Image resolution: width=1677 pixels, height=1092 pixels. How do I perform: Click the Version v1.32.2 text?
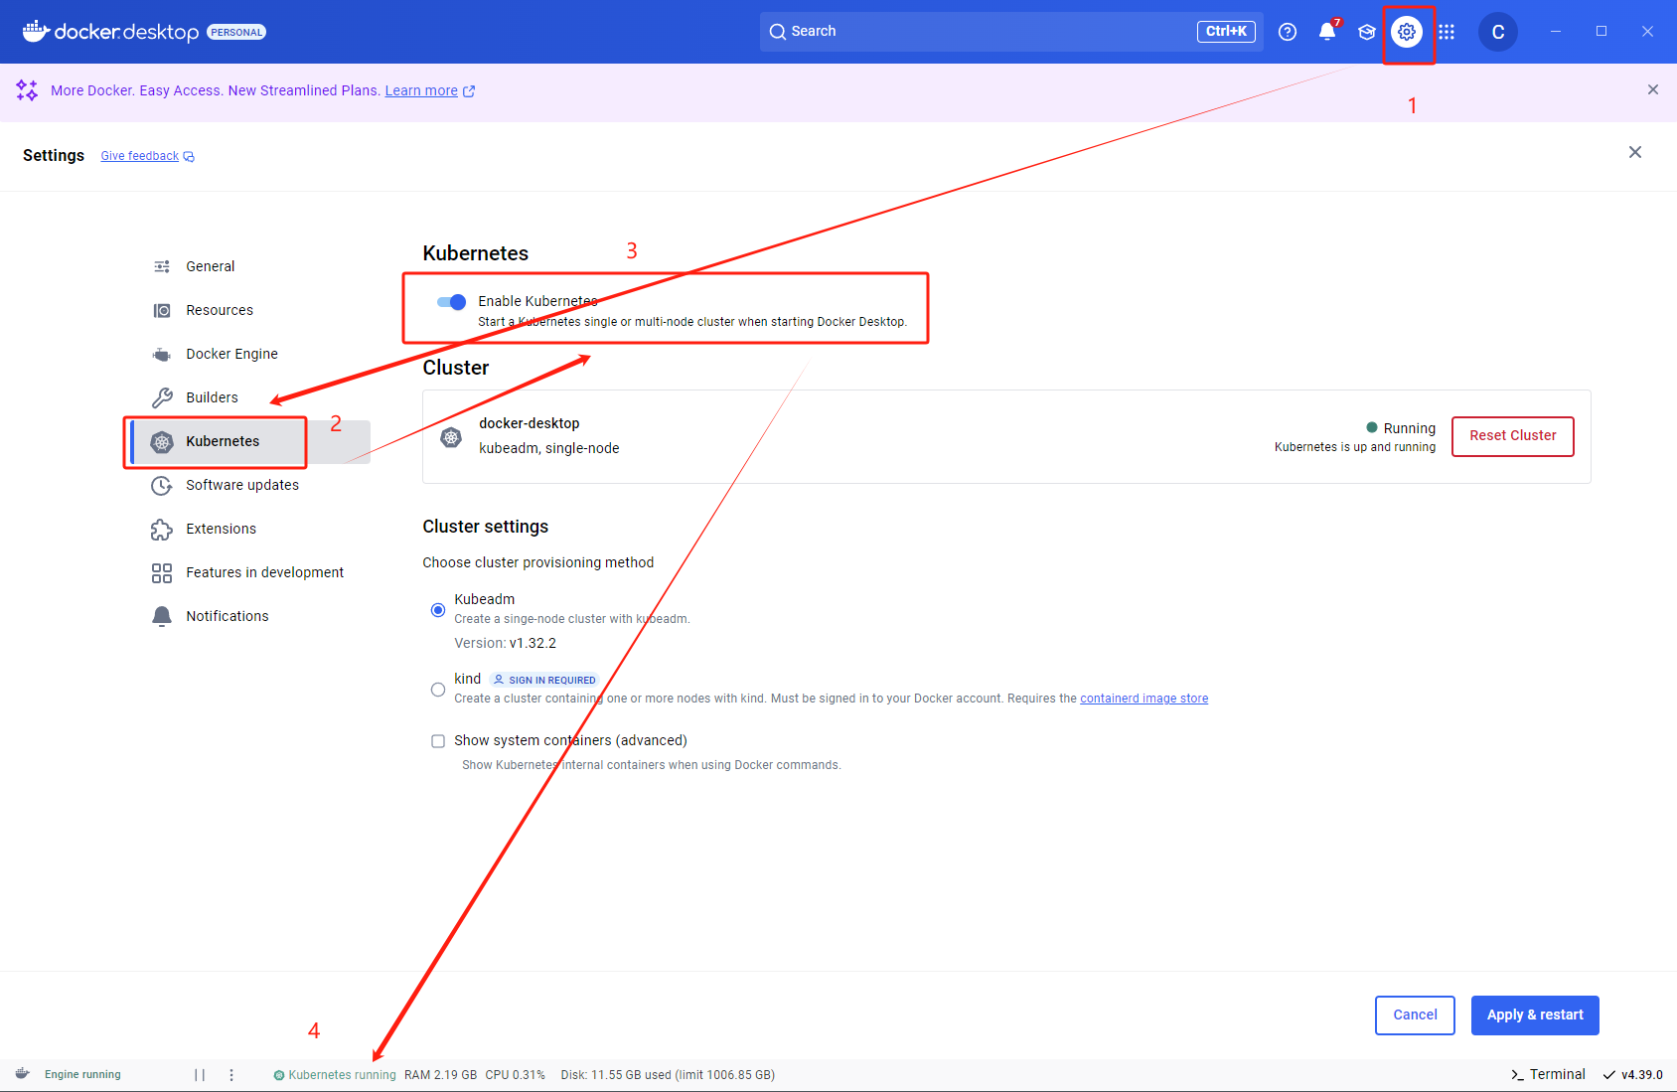coord(506,643)
